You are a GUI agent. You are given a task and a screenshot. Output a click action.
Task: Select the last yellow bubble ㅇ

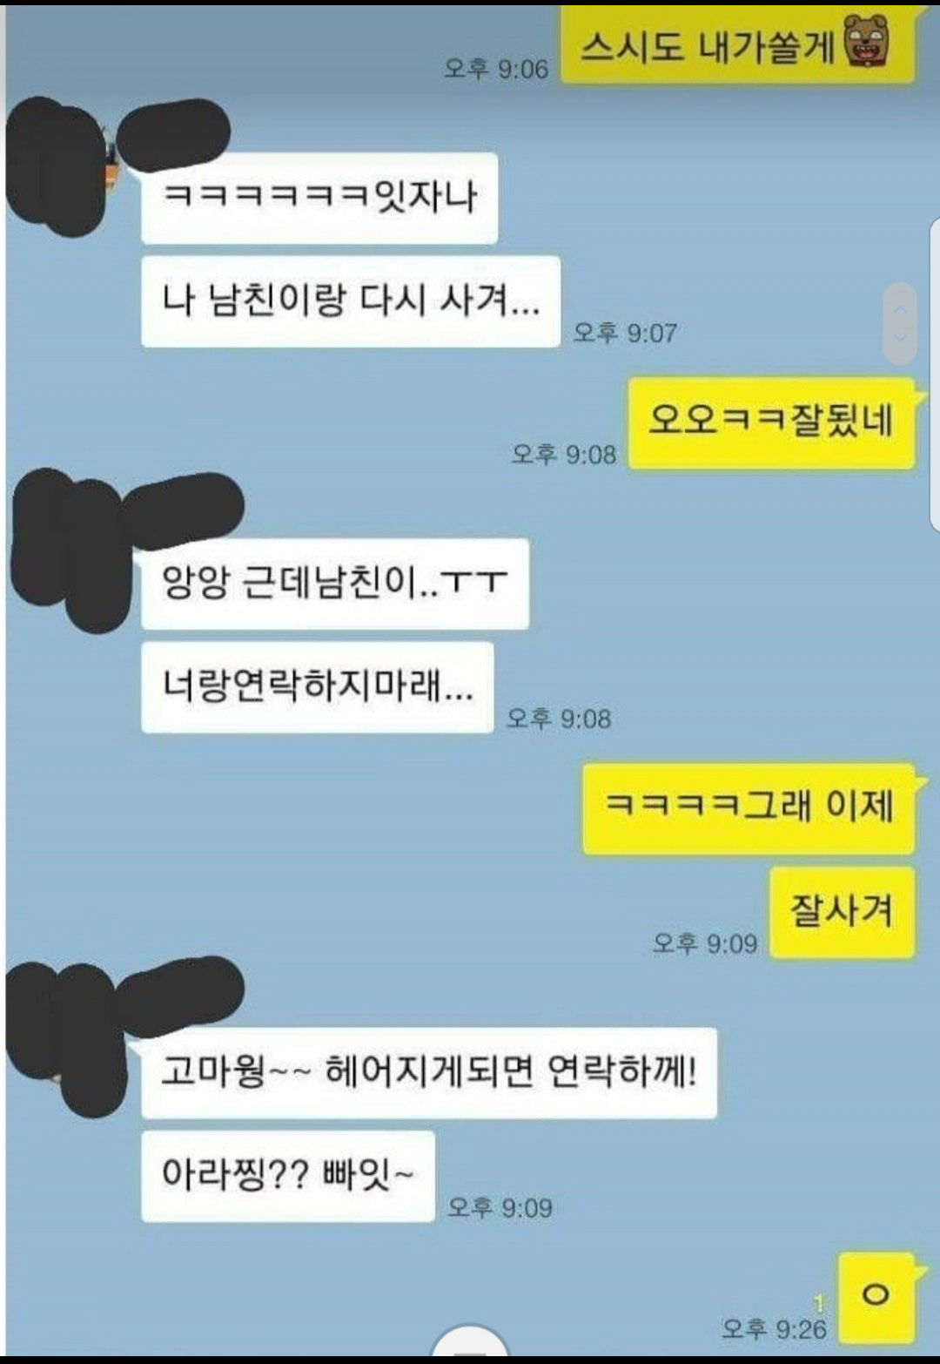tap(876, 1297)
